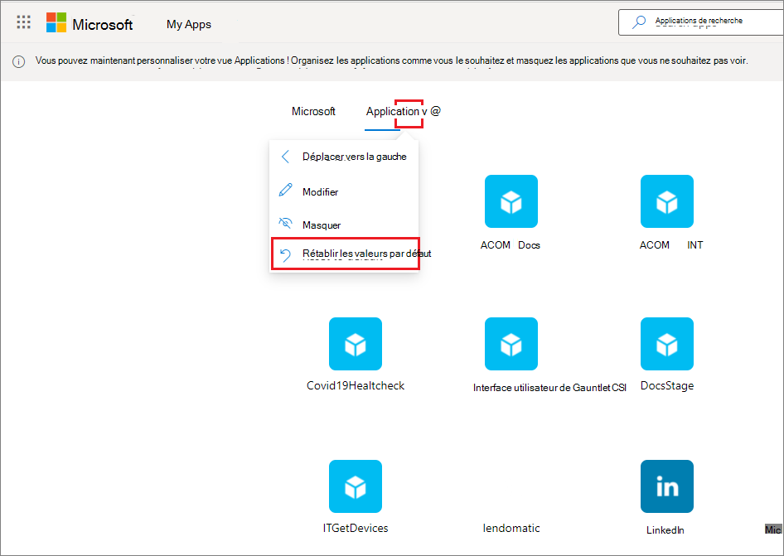
Task: Click the search magnifier icon
Action: (x=639, y=22)
